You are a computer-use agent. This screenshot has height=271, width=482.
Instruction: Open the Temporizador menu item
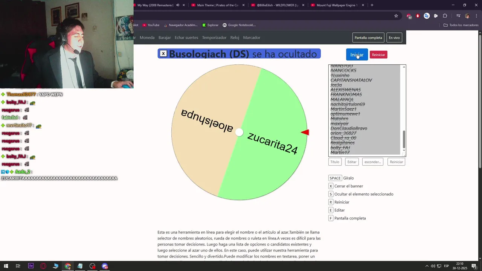pyautogui.click(x=214, y=38)
